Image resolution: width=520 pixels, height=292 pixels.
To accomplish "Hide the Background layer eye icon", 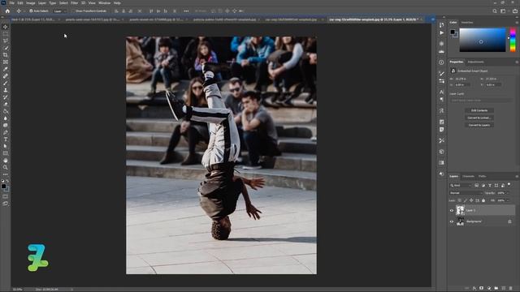I will pyautogui.click(x=452, y=221).
